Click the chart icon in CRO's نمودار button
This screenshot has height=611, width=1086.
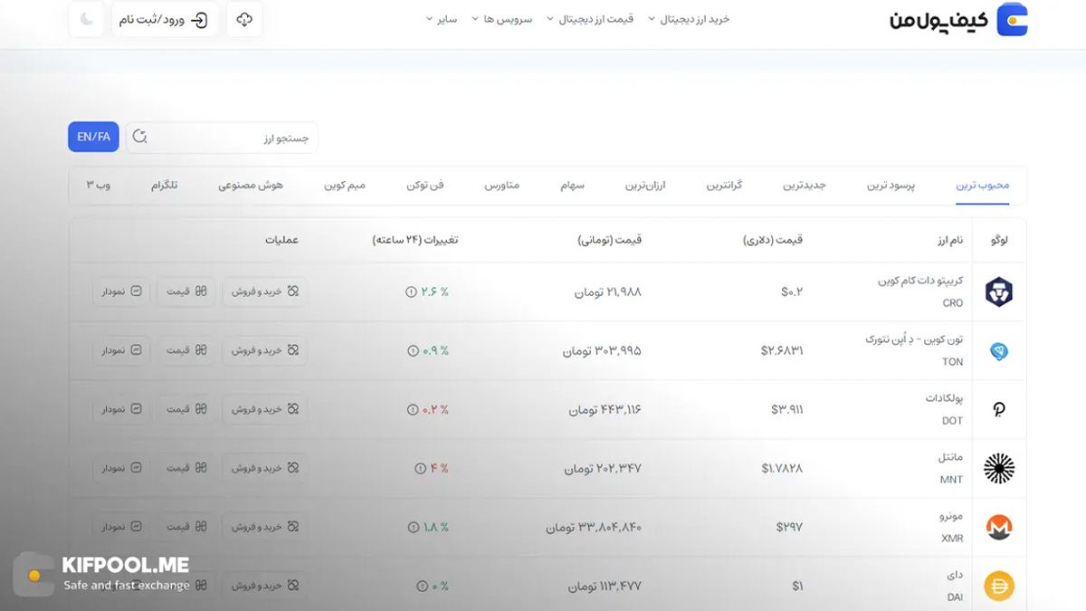point(136,291)
